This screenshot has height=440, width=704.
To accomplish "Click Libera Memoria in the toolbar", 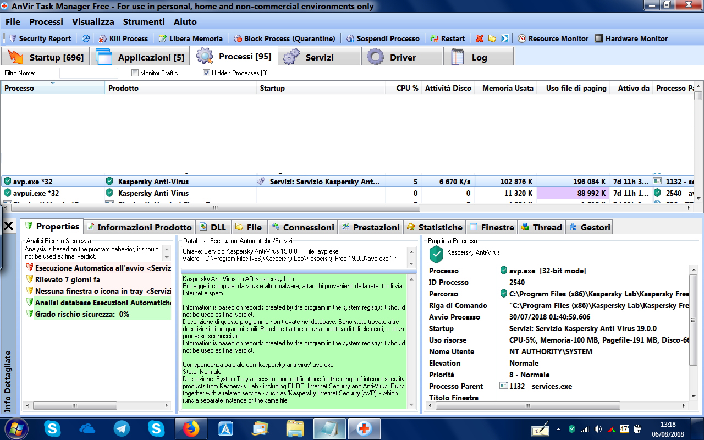I will pyautogui.click(x=190, y=38).
